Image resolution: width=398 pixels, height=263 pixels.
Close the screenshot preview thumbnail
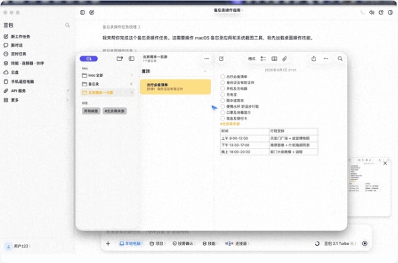coord(385,163)
